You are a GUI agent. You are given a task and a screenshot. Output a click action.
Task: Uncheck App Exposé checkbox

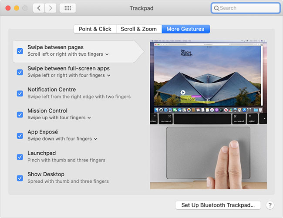(x=20, y=136)
